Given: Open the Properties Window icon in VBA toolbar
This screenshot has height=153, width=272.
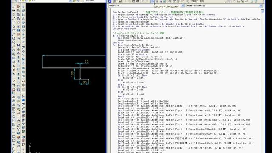Looking at the screenshot, I should coord(174,1).
